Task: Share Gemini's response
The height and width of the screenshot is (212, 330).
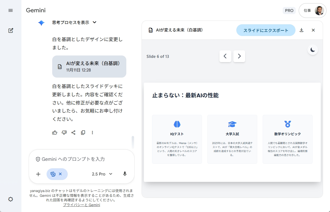Action: click(x=73, y=133)
